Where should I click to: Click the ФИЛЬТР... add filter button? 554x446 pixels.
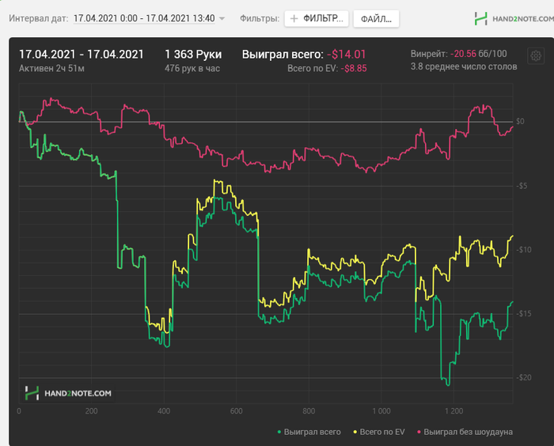pyautogui.click(x=317, y=18)
